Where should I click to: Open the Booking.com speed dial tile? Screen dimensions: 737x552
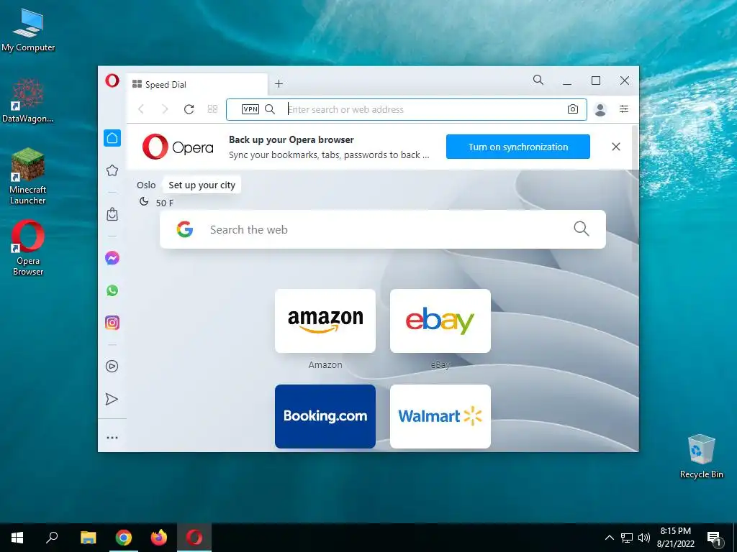(325, 416)
